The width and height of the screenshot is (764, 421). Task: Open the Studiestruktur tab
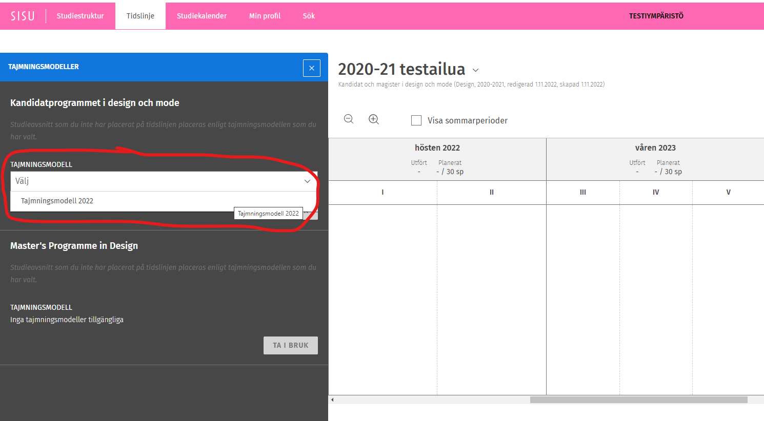pyautogui.click(x=80, y=16)
